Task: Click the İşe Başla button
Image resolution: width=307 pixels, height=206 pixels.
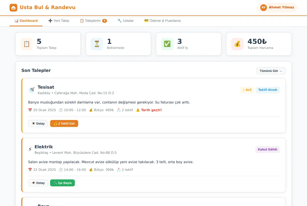Action: (x=62, y=183)
